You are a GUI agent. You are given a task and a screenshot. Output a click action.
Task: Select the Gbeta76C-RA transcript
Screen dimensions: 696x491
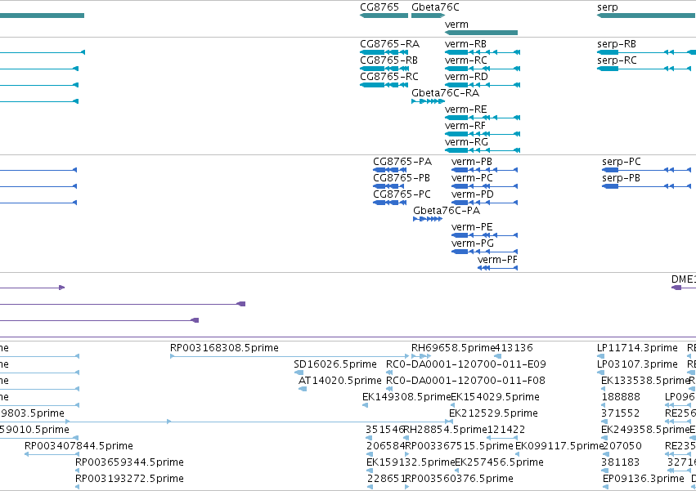coord(428,101)
